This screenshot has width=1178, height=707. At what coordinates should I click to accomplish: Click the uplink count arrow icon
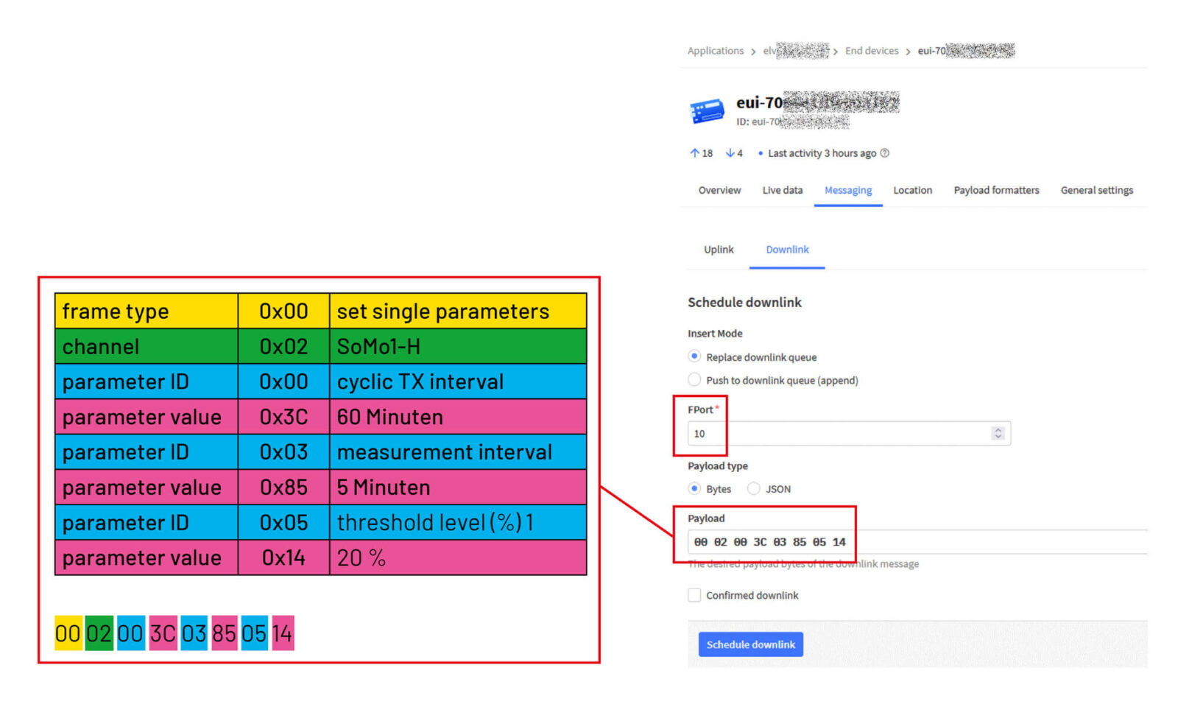[x=694, y=153]
